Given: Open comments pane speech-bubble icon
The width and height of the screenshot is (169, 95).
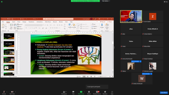Looking at the screenshot, I should click(x=97, y=22).
